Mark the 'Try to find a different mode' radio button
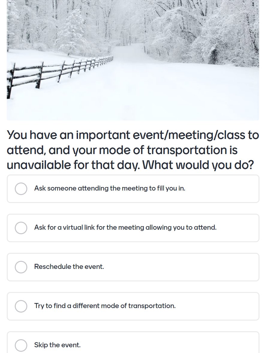 tap(21, 306)
